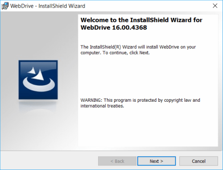223x170 pixels.
Task: Click the blue WebDrive logo image
Action: 38,80
